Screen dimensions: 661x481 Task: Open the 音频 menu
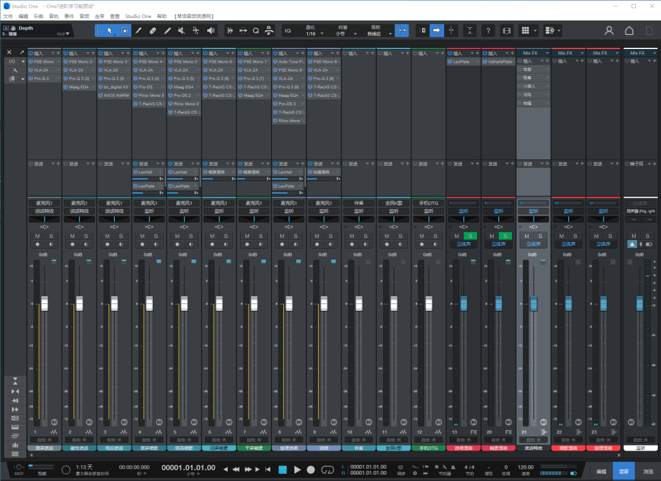[x=85, y=15]
